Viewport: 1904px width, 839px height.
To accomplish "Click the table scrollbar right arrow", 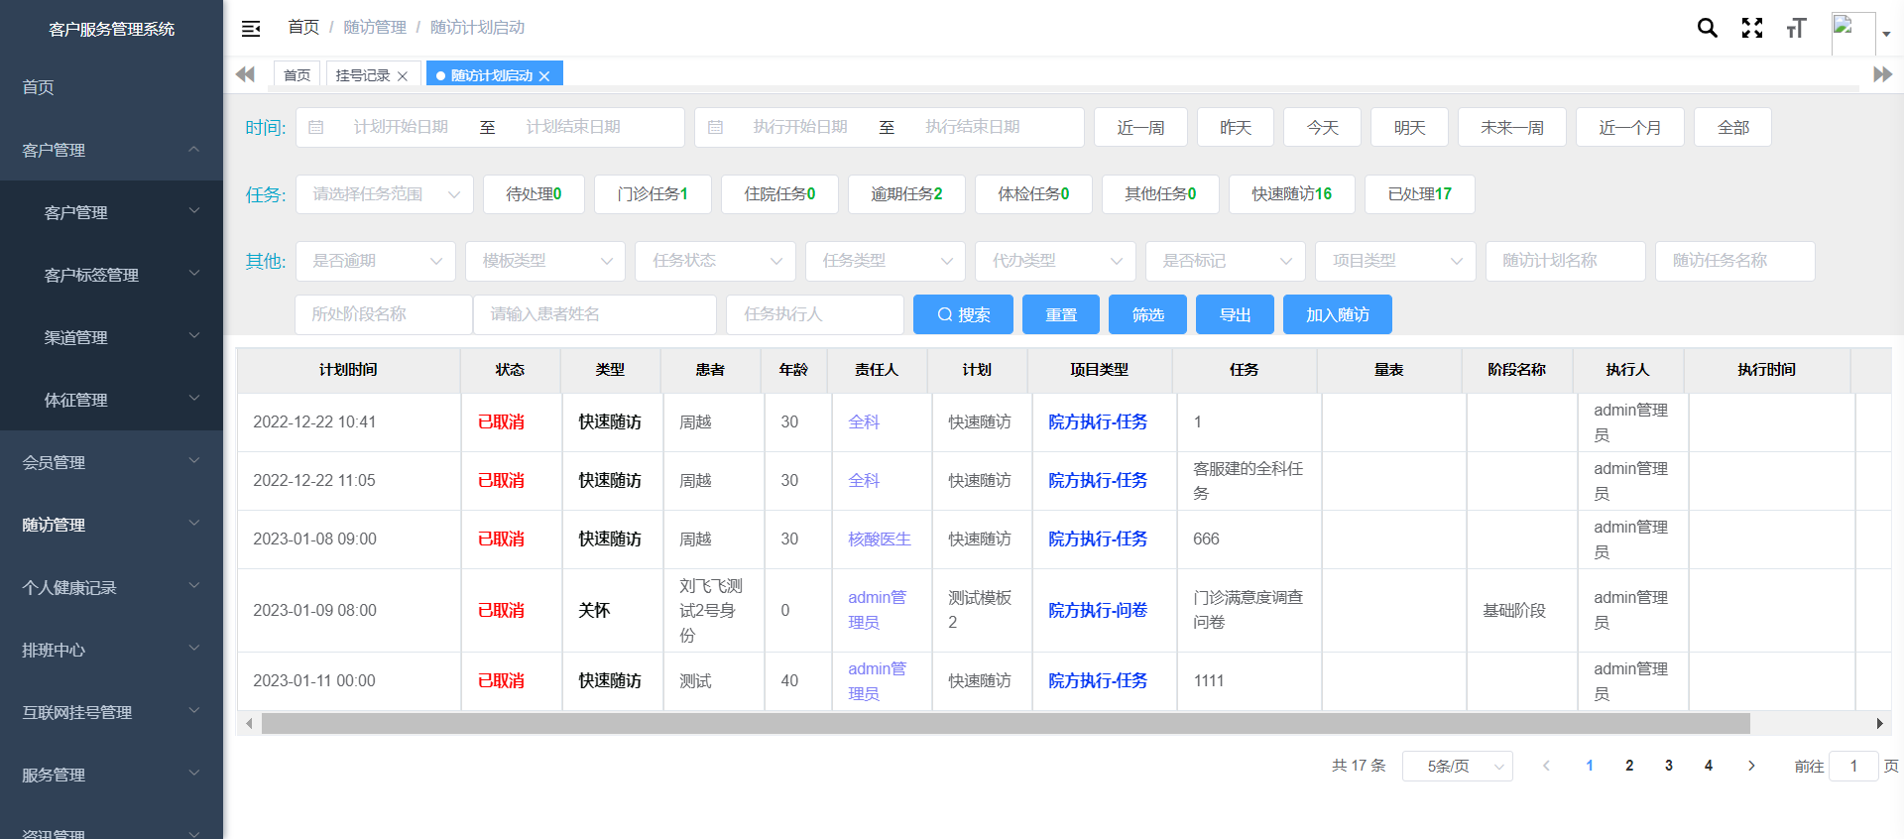I will (1879, 724).
